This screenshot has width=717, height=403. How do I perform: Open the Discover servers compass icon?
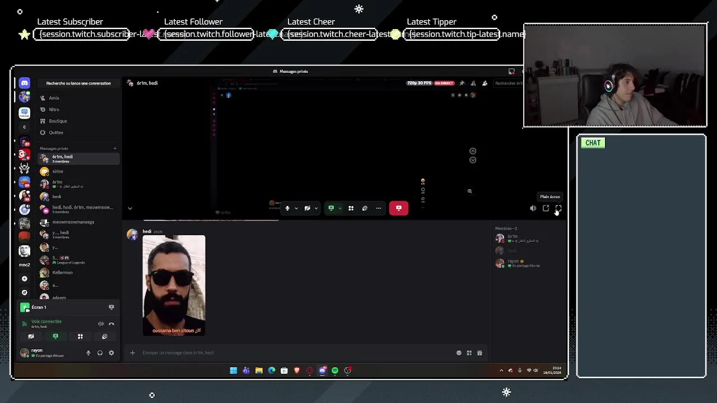tap(24, 292)
